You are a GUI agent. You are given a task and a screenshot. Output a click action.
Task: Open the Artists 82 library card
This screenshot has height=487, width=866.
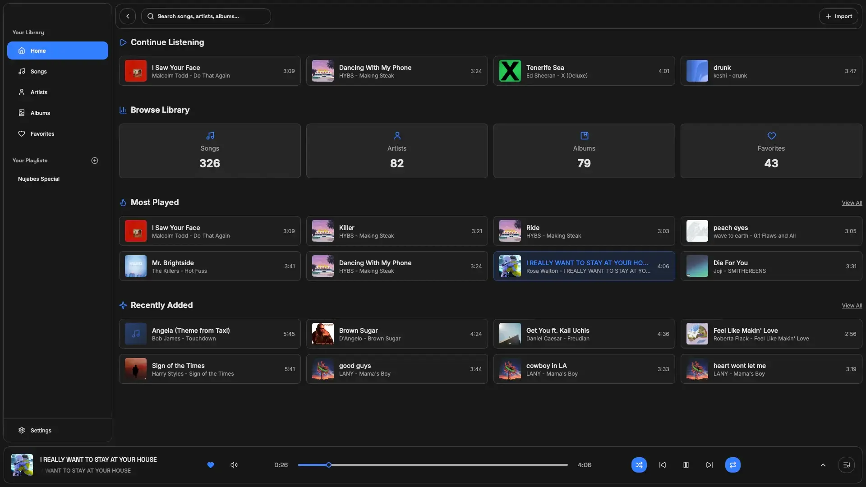click(397, 151)
